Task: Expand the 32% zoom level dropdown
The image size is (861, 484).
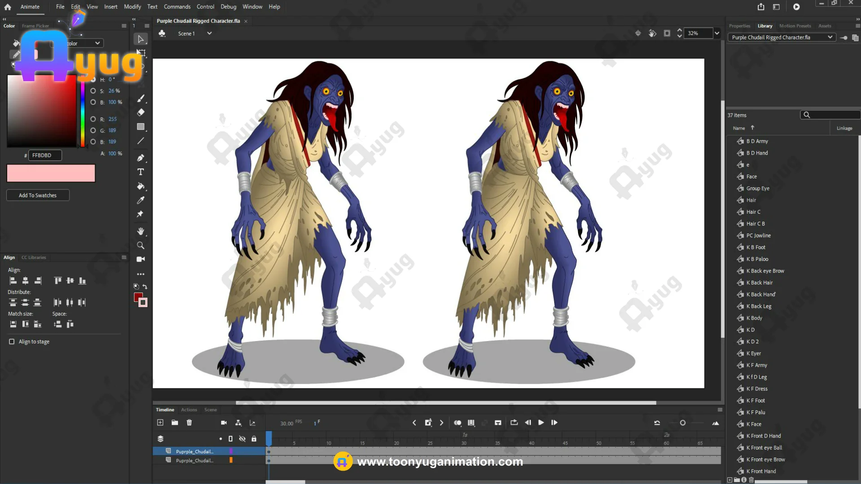Action: tap(717, 33)
